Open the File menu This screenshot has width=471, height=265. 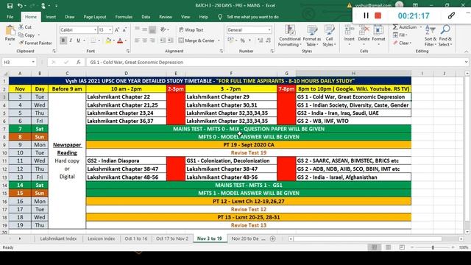pyautogui.click(x=10, y=17)
